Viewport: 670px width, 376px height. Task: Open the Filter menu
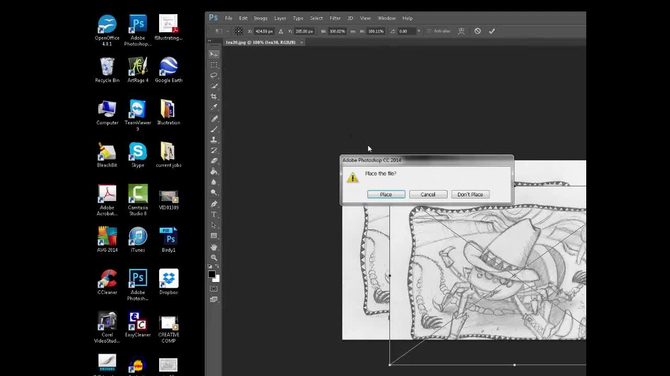[x=335, y=18]
